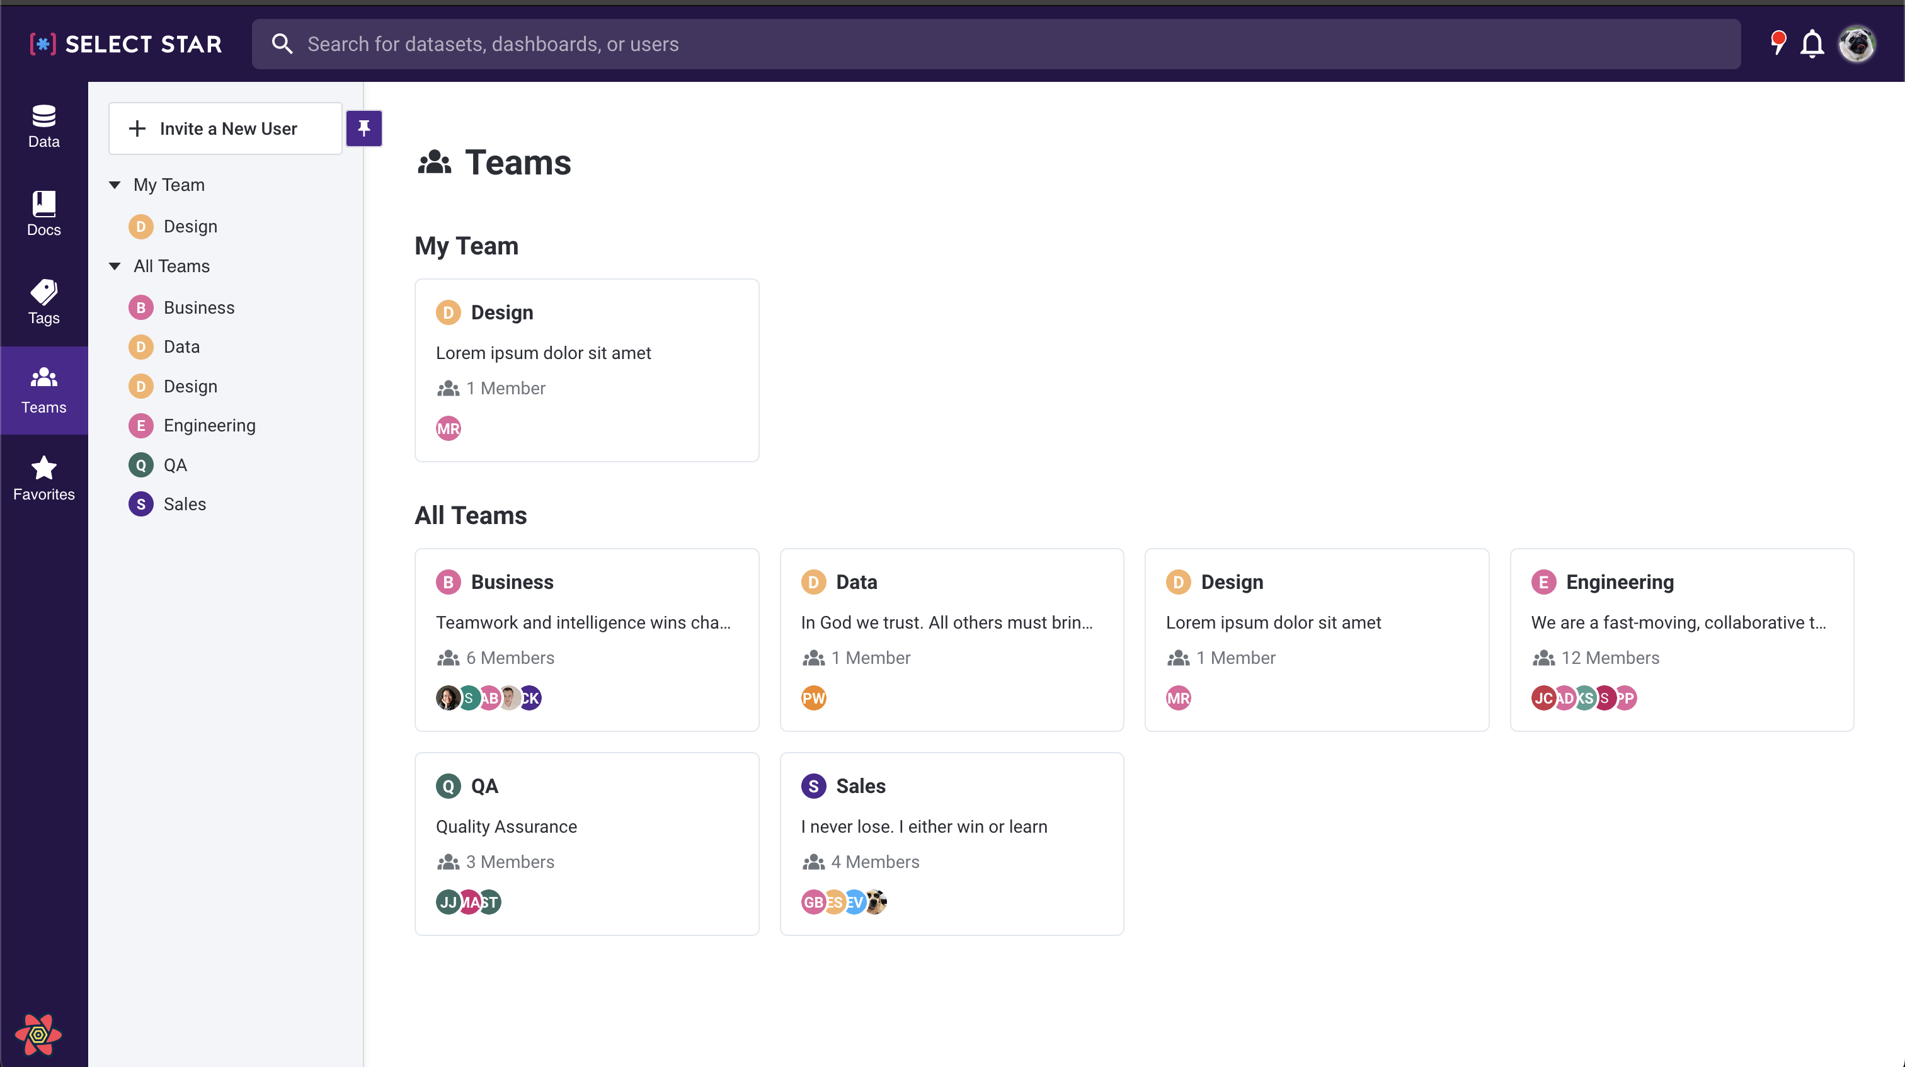Click the red location pin icon

click(x=1777, y=43)
